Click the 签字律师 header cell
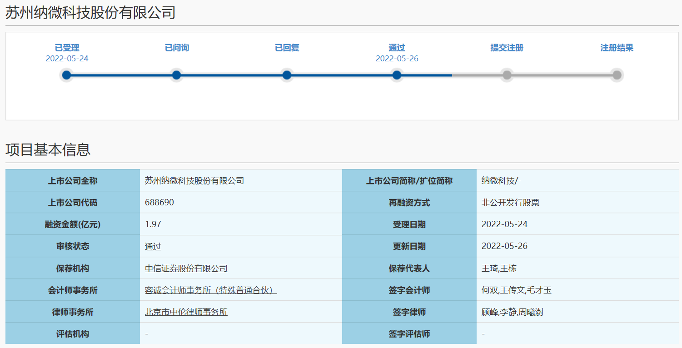Screen dimensions: 682x348 pyautogui.click(x=409, y=312)
